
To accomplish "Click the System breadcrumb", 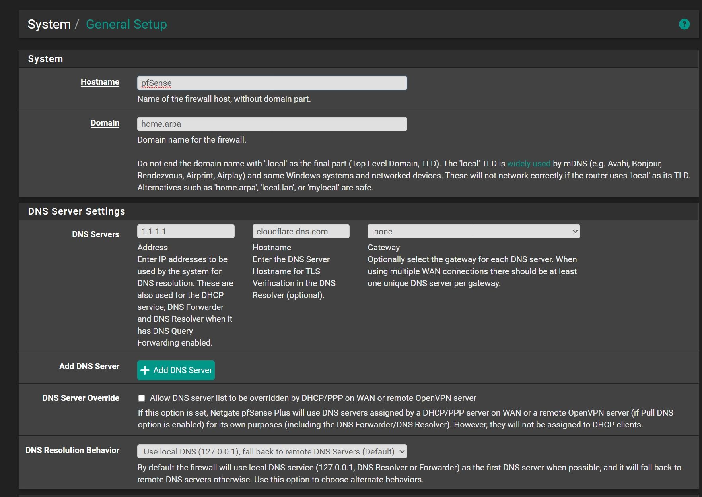I will click(49, 24).
